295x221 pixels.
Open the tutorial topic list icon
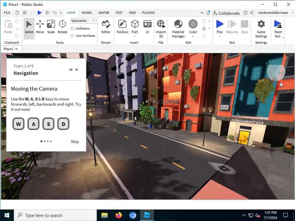click(x=71, y=70)
